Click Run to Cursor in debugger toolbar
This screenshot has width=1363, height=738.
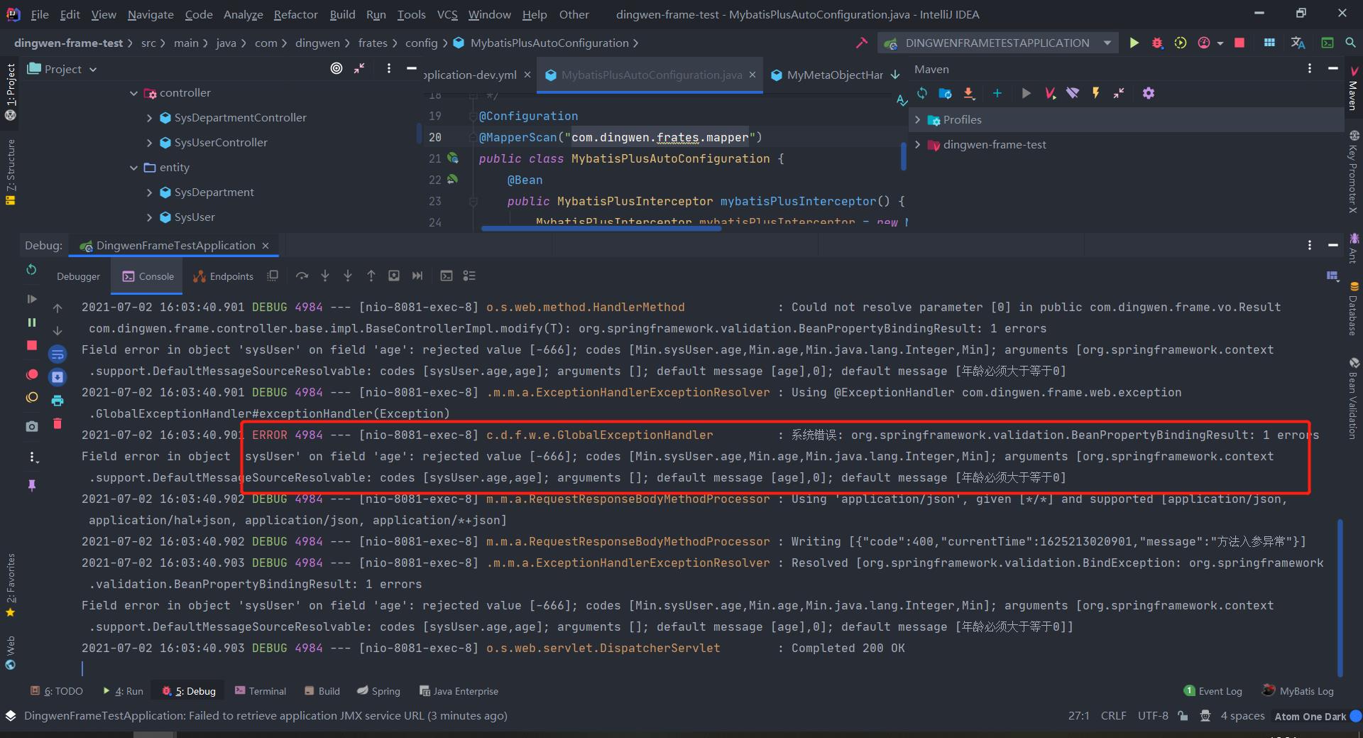pyautogui.click(x=417, y=276)
